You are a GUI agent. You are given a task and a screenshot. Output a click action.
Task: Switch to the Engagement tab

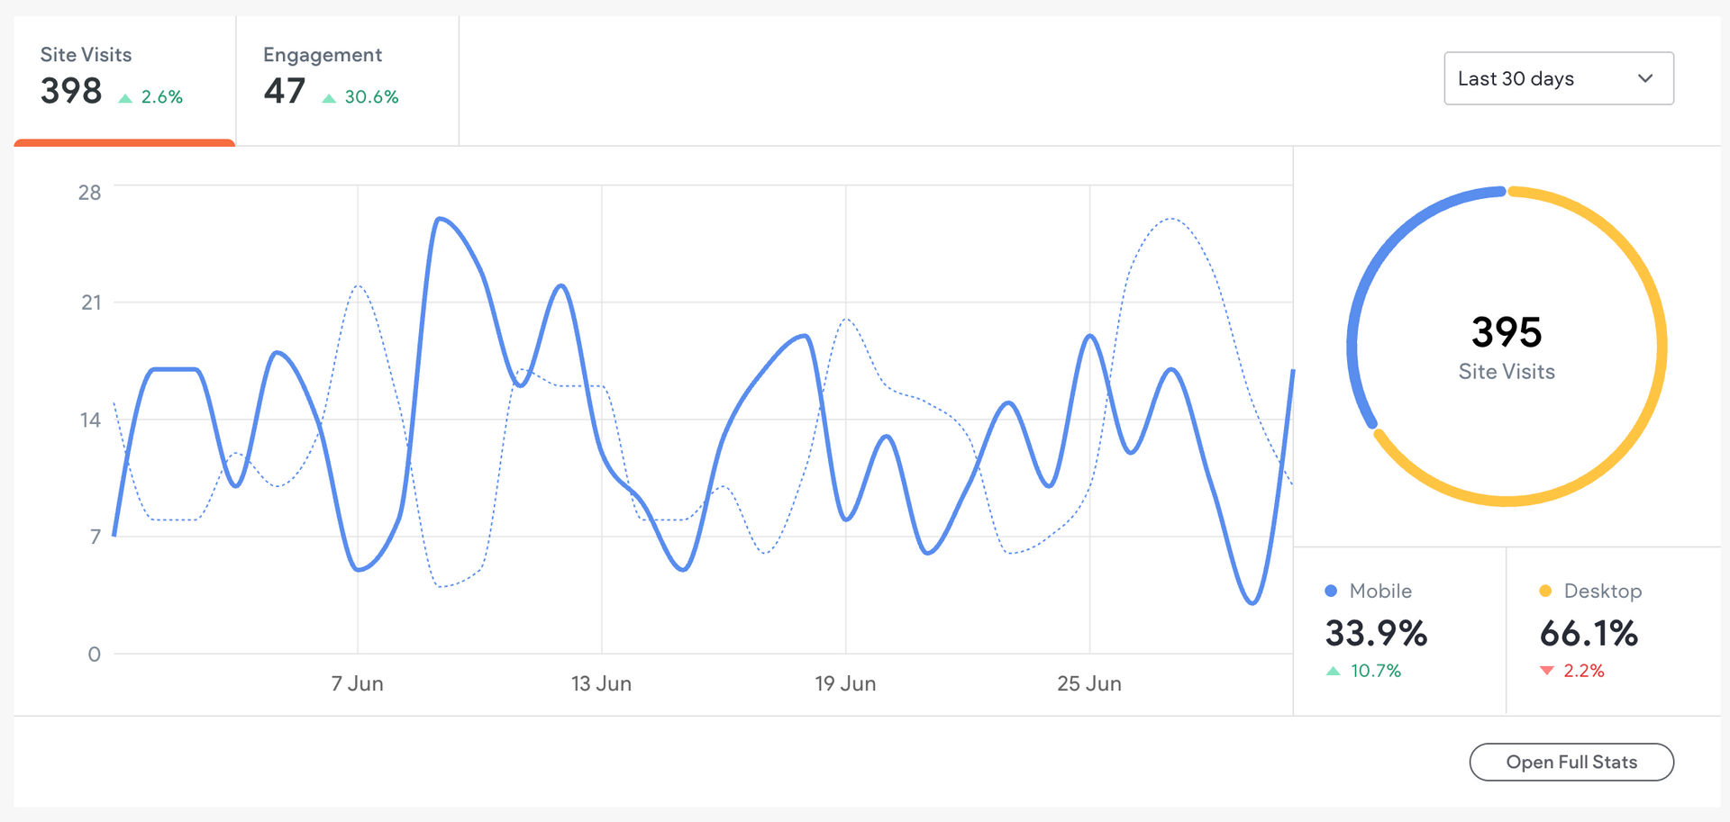click(x=347, y=79)
